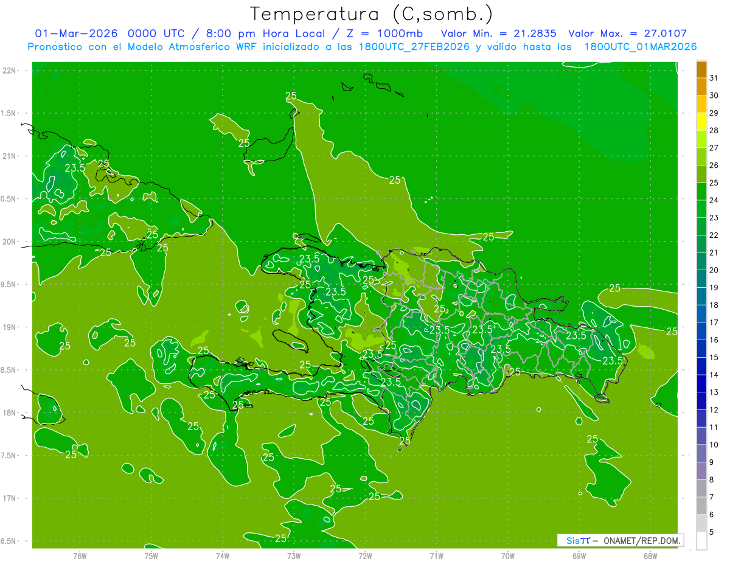Pick the gray colorbar segment between 6 and 7
This screenshot has width=730, height=564.
(x=702, y=506)
